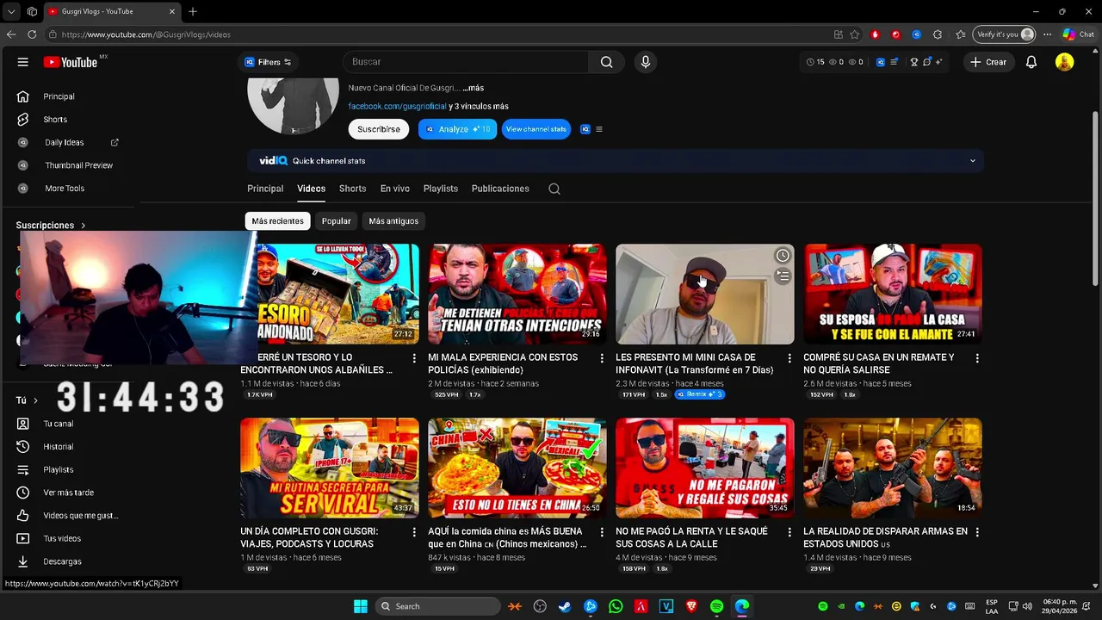Open the YouTube hamburger guide menu

coord(23,62)
